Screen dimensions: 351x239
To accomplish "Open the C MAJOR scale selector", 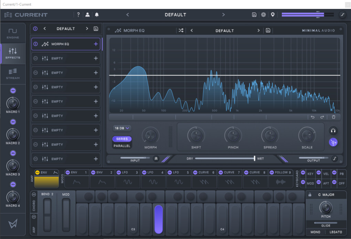I will 326,195.
